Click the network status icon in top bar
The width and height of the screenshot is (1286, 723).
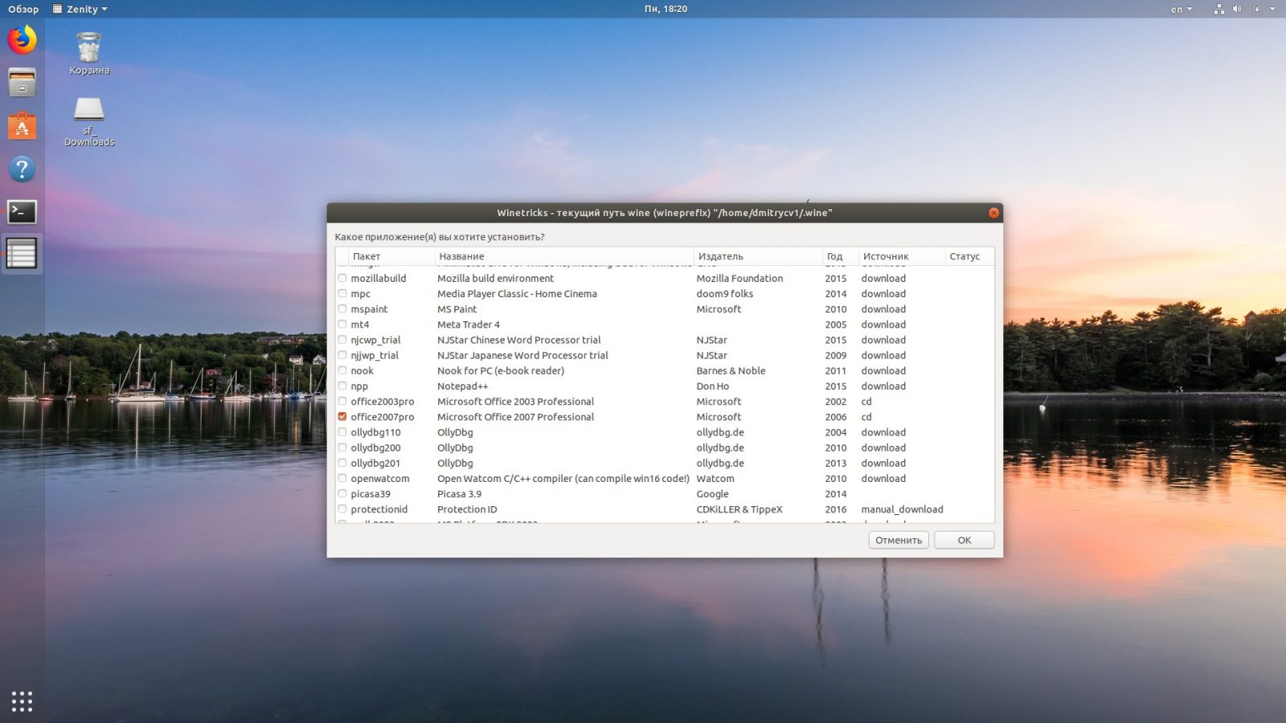pos(1218,9)
